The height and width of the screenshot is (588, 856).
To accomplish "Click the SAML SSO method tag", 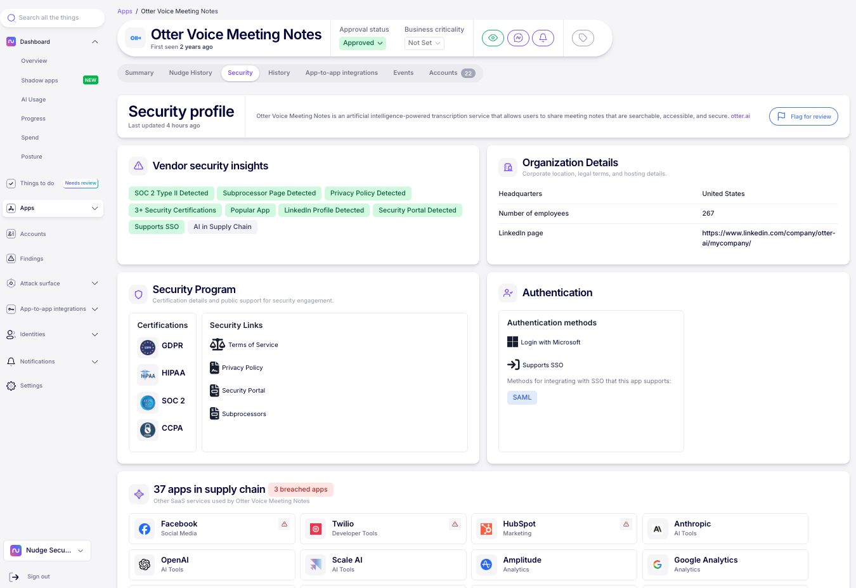I will click(x=522, y=397).
